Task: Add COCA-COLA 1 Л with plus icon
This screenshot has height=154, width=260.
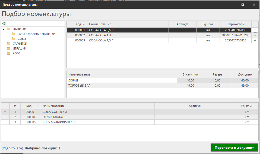Action: tap(255, 35)
